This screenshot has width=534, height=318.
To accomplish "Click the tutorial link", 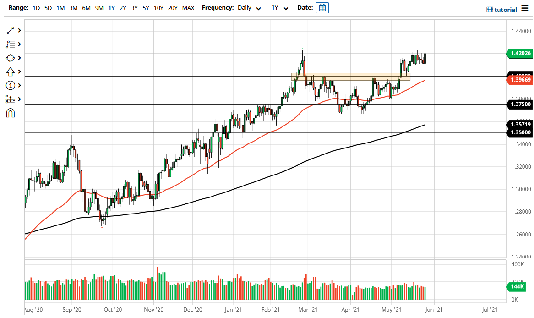I will (503, 9).
